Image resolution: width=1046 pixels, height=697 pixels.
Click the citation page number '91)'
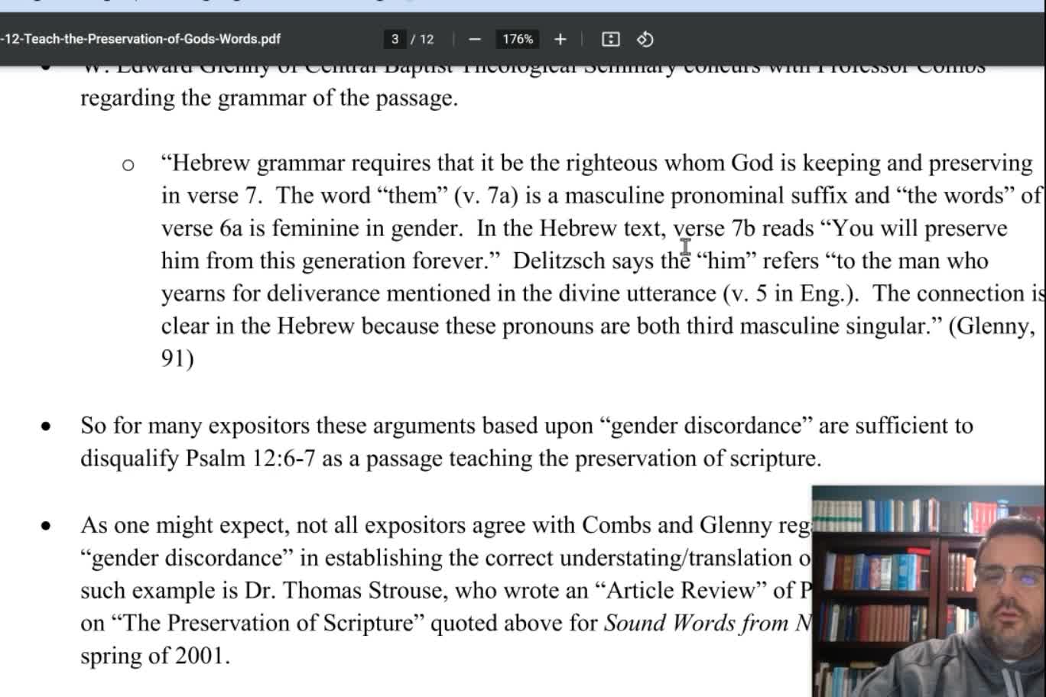(x=177, y=358)
